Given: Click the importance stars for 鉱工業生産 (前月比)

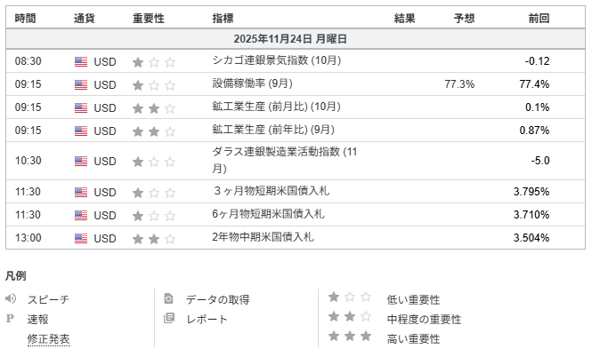Looking at the screenshot, I should coord(154,107).
